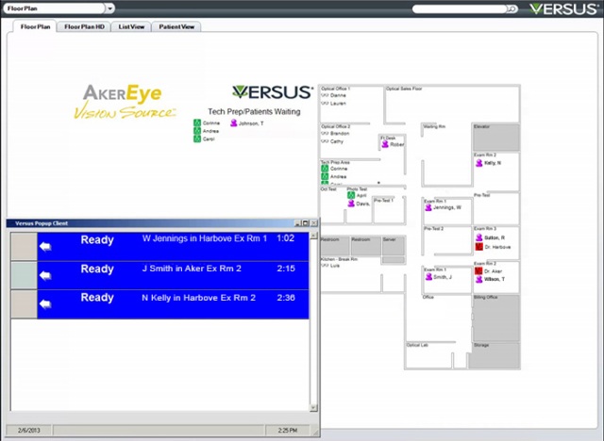Click the Storage room label

481,345
